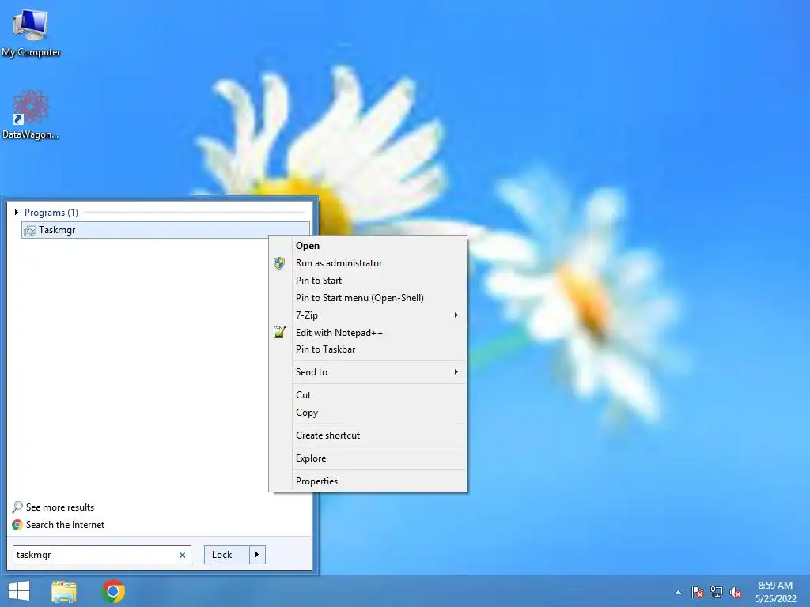Click the shield icon beside Run as administrator
Viewport: 810px width, 607px height.
click(x=279, y=263)
